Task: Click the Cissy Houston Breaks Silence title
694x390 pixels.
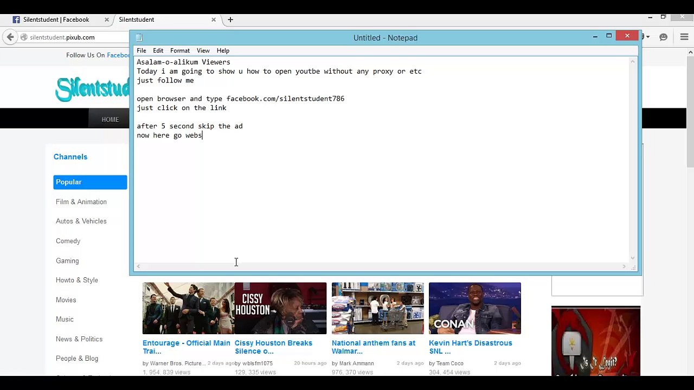Action: pos(273,347)
